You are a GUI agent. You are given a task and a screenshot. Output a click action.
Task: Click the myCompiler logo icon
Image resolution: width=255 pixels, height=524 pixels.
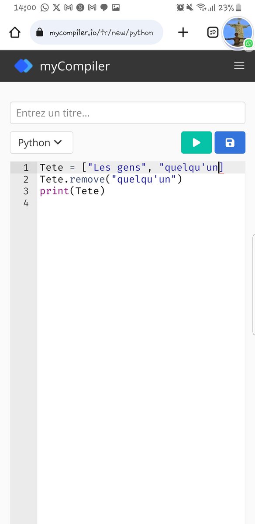(24, 66)
